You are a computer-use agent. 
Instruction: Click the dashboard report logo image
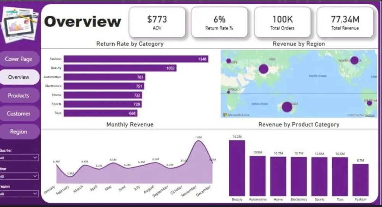[x=19, y=25]
